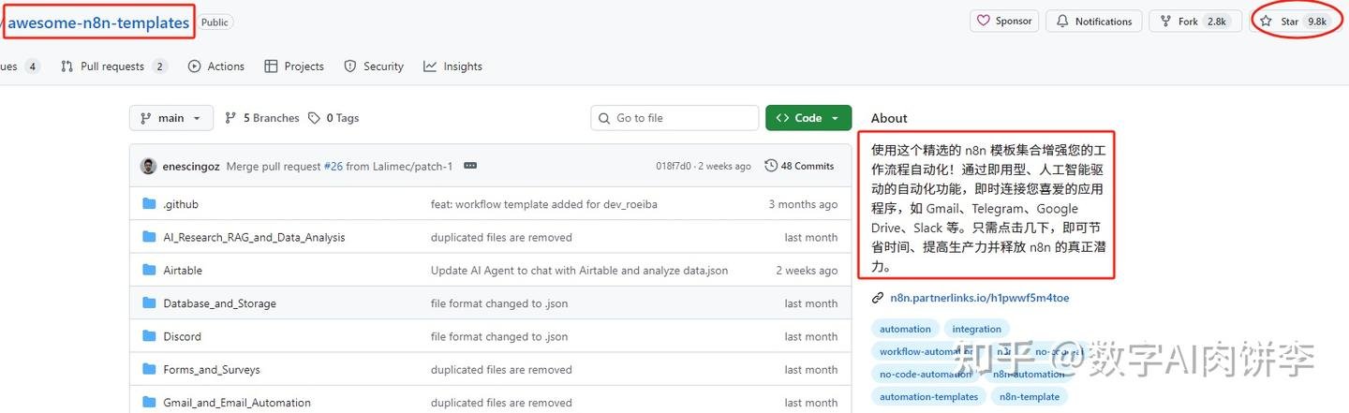
Task: Click the folder icon beside Forms_and_Surveys
Action: [149, 369]
